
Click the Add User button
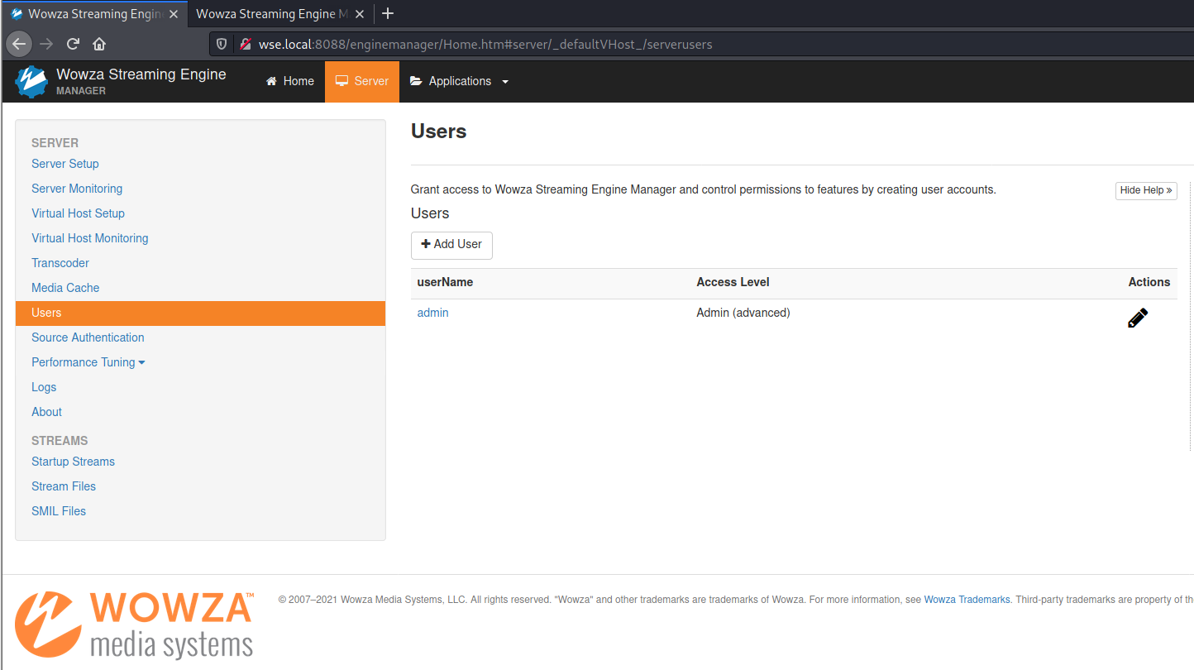451,245
